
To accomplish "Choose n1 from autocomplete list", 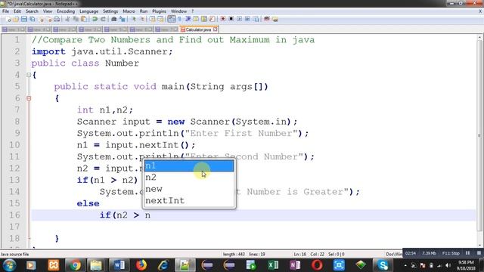I will coord(189,166).
